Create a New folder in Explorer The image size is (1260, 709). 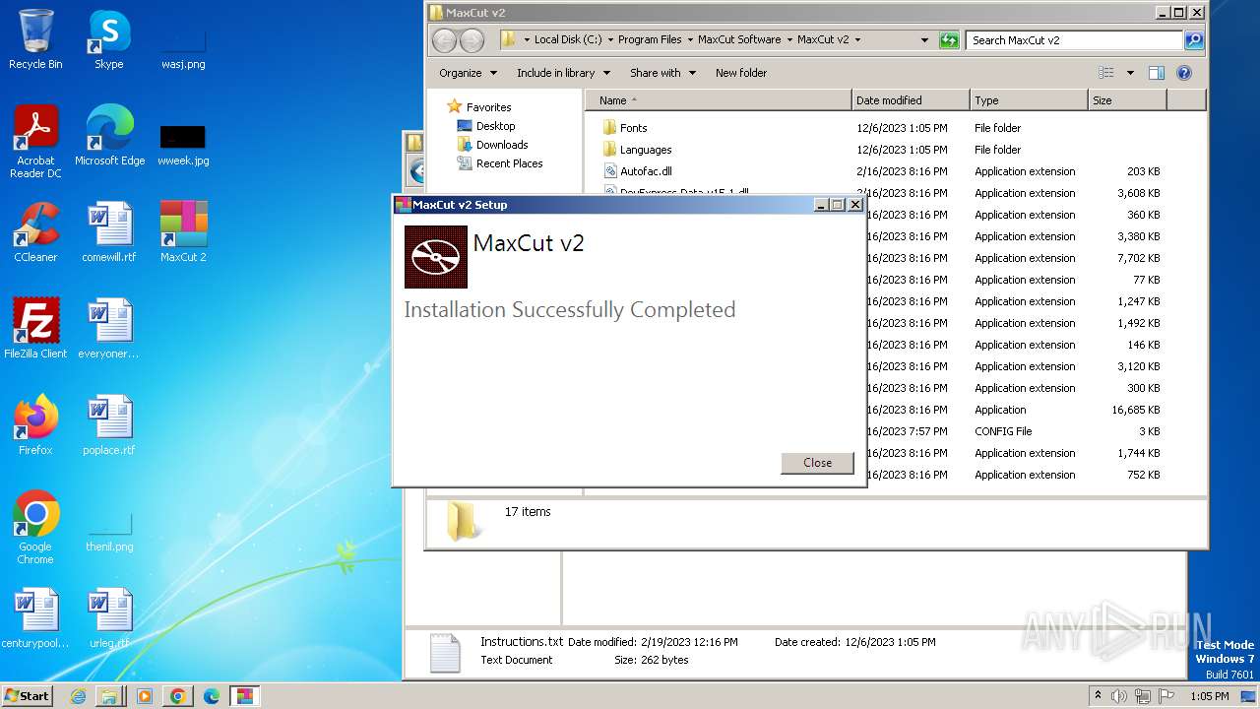point(740,73)
